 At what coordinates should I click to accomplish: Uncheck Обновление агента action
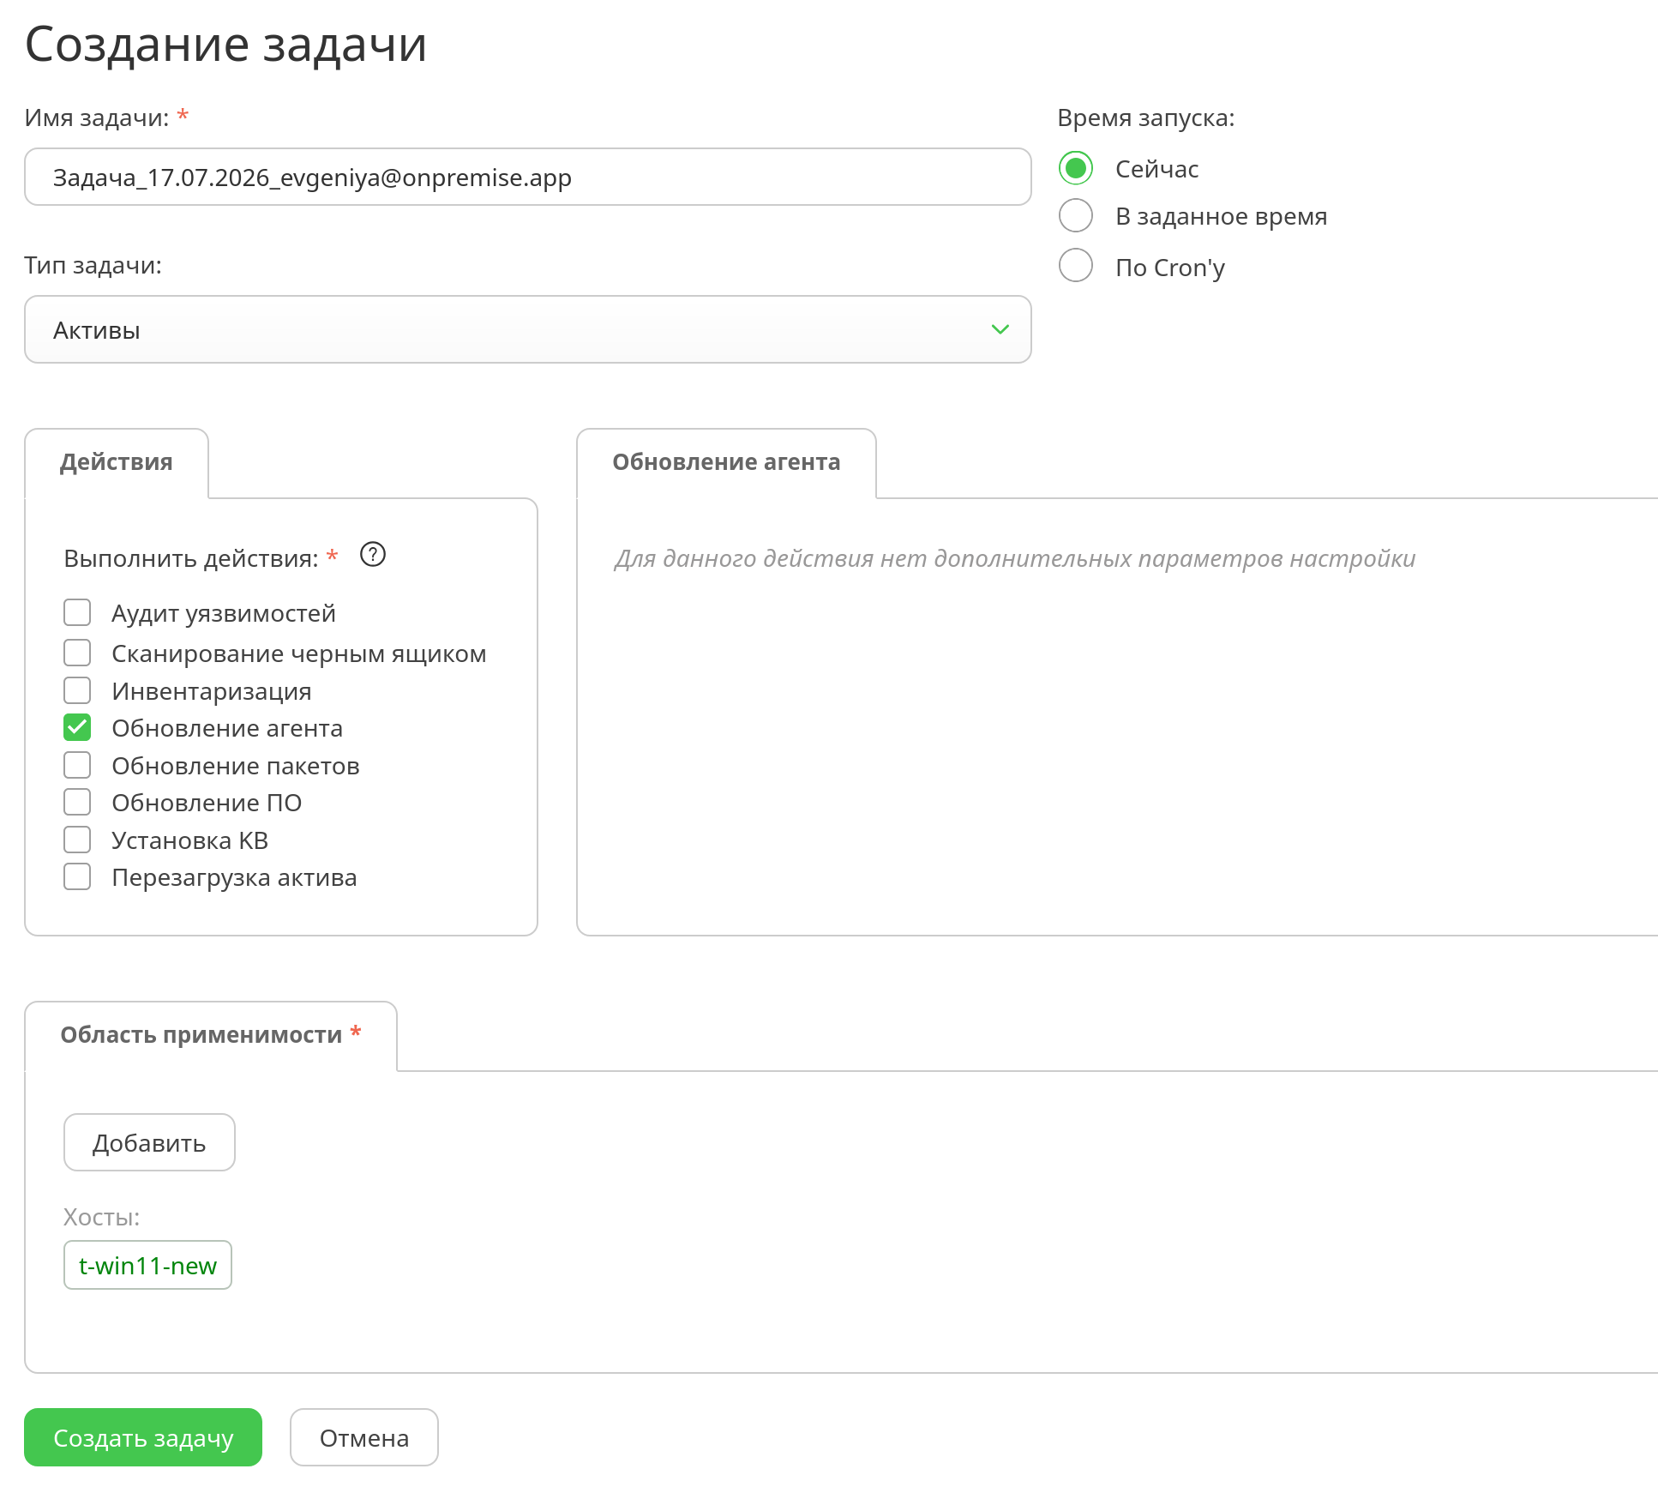(x=77, y=727)
